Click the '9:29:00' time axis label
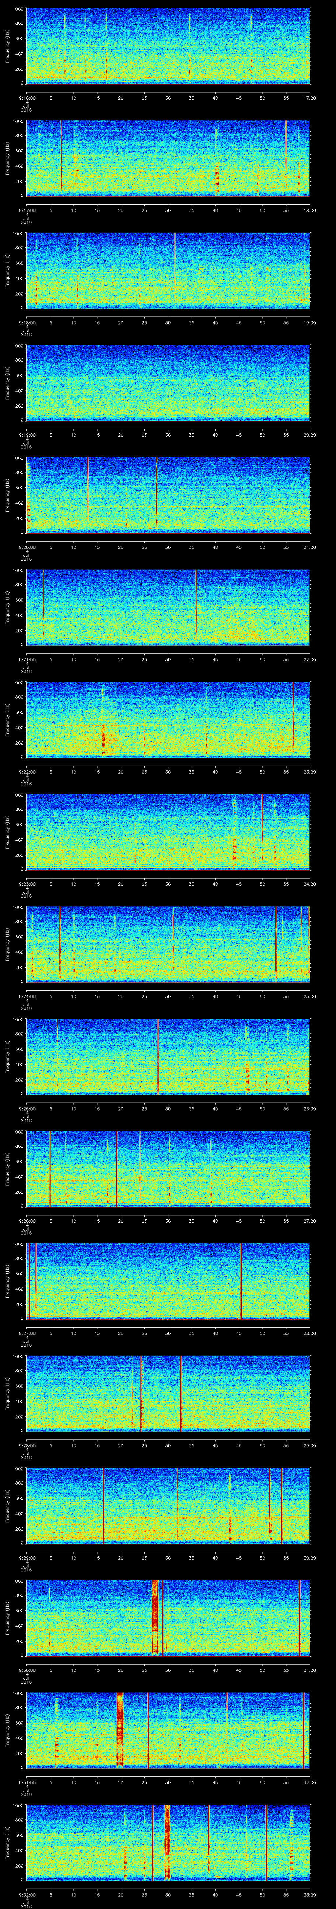336x1909 pixels. point(27,1558)
